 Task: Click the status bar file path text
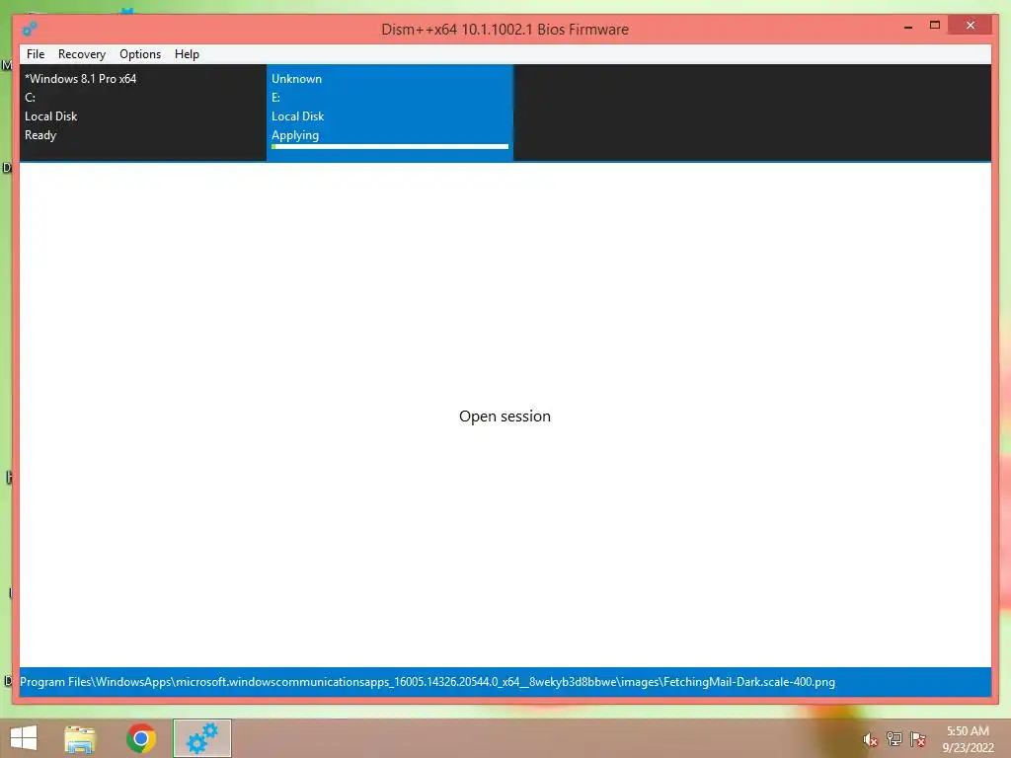(x=428, y=682)
